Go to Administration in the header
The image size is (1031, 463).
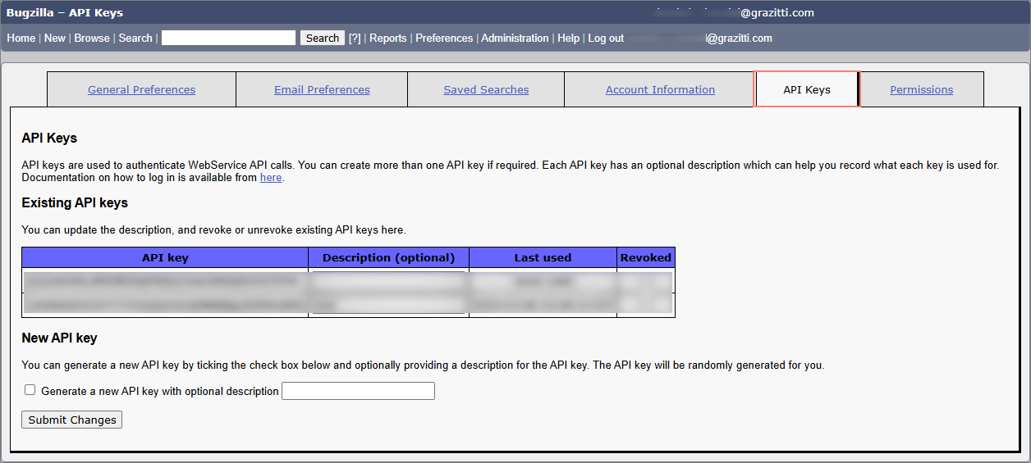coord(515,39)
